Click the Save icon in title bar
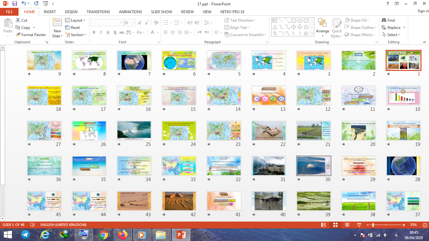The image size is (429, 241). tap(15, 4)
